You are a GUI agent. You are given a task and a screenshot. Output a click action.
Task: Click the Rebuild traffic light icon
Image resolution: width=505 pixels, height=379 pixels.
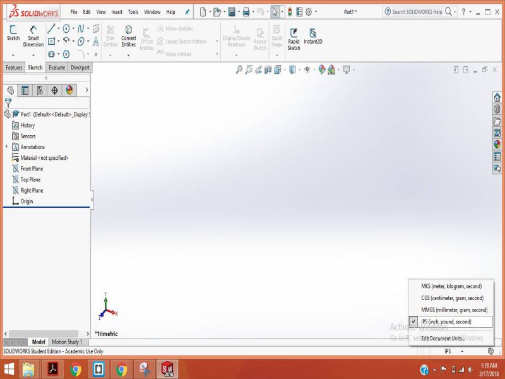pos(290,12)
